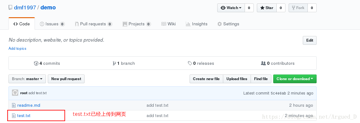Click the '2 hours ago' timestamp
Viewport: 360px width, 123px height.
[x=301, y=105]
